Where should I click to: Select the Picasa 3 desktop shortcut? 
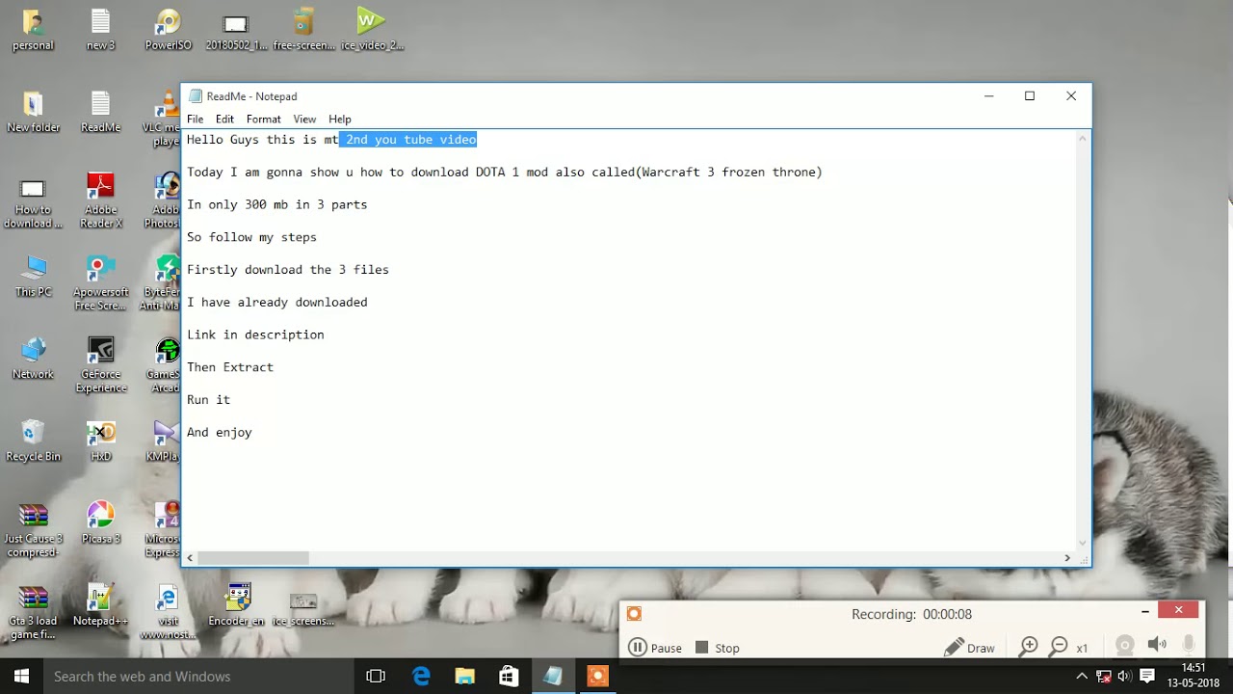point(100,523)
